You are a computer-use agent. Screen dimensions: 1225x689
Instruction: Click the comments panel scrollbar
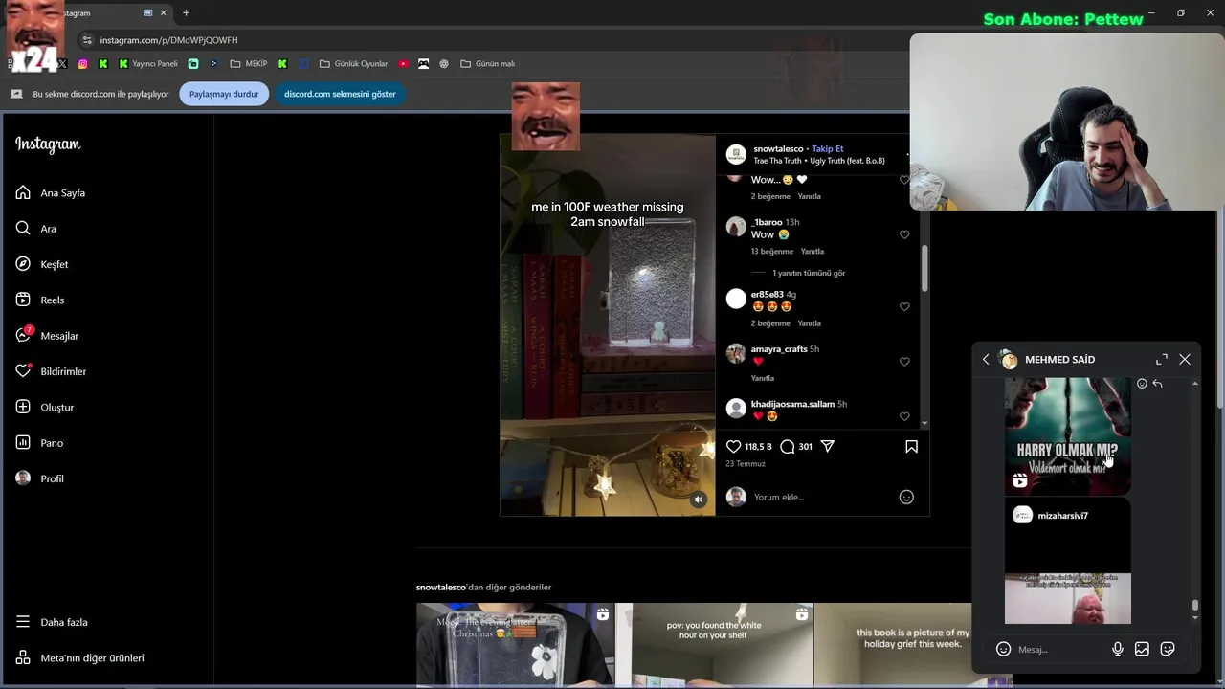924,269
